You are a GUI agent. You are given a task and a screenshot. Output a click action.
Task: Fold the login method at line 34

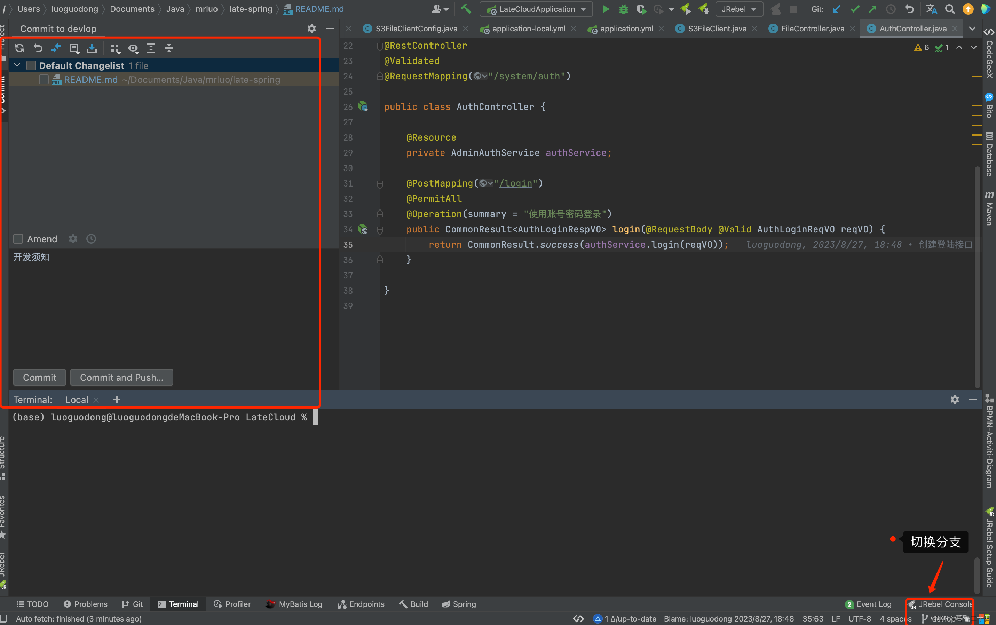coord(380,229)
